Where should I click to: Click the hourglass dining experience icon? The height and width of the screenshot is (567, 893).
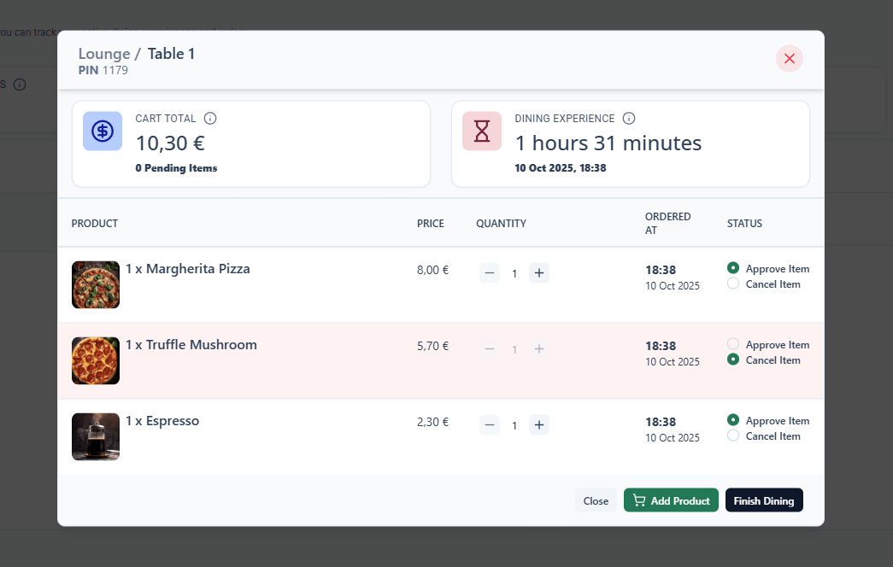pyautogui.click(x=482, y=132)
